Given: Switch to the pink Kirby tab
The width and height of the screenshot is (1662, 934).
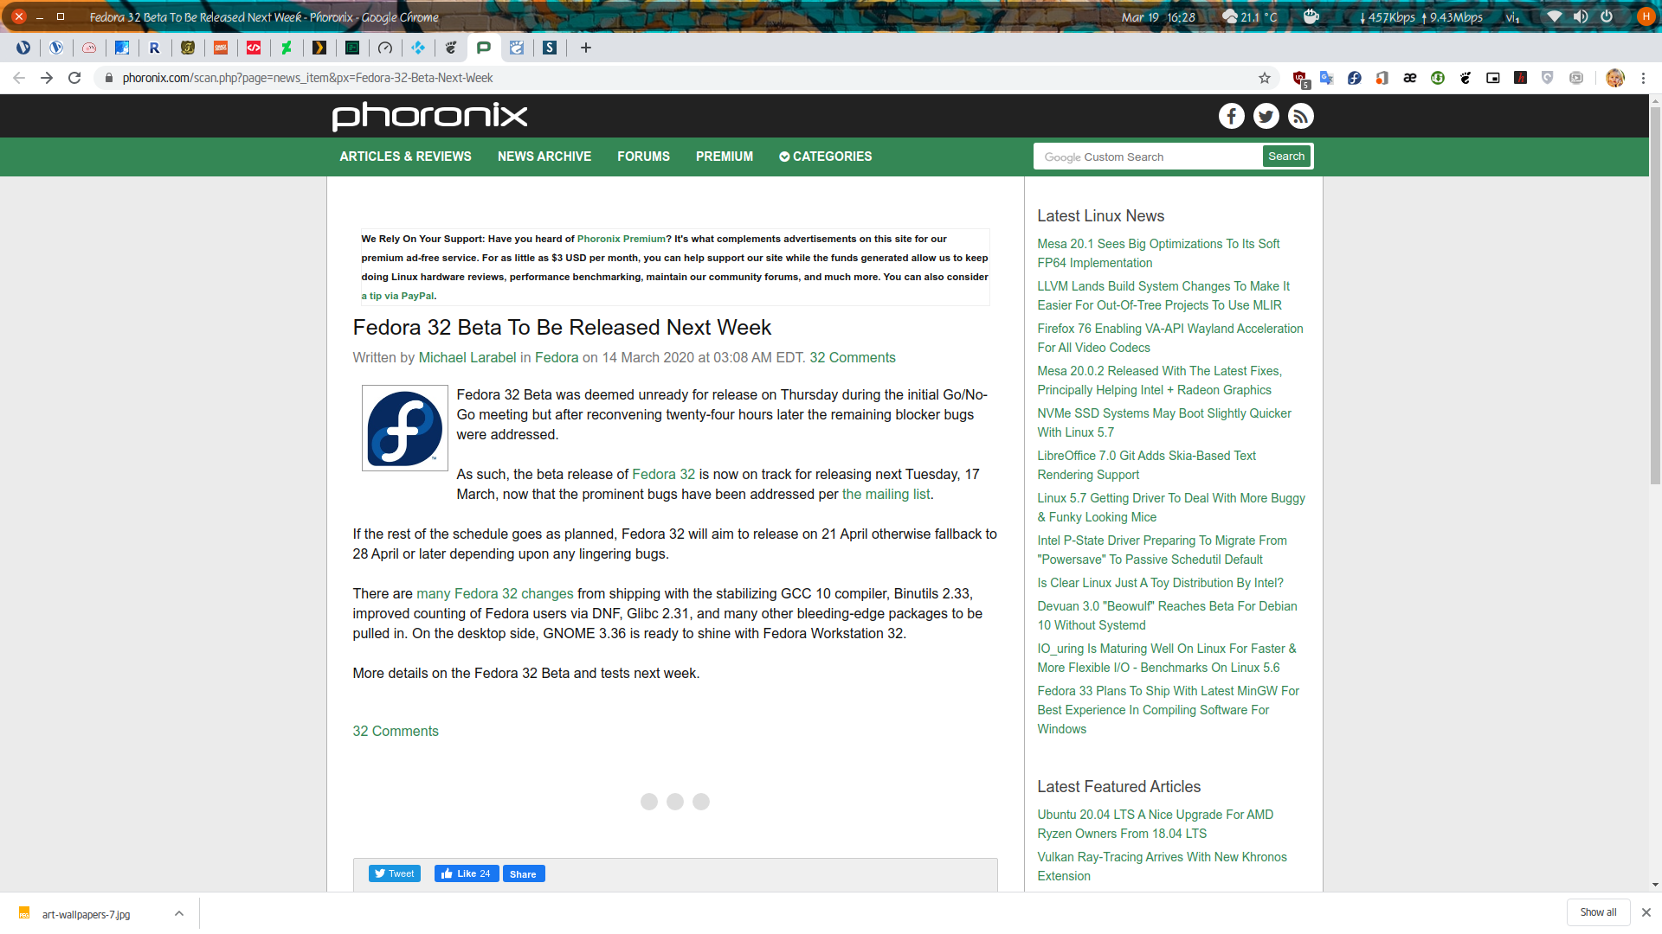Looking at the screenshot, I should pos(89,48).
